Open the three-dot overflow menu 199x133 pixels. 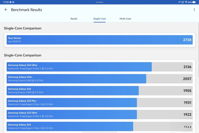click(x=194, y=10)
